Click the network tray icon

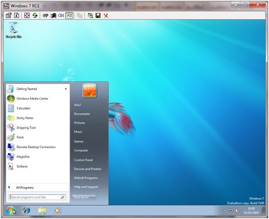click(x=231, y=211)
